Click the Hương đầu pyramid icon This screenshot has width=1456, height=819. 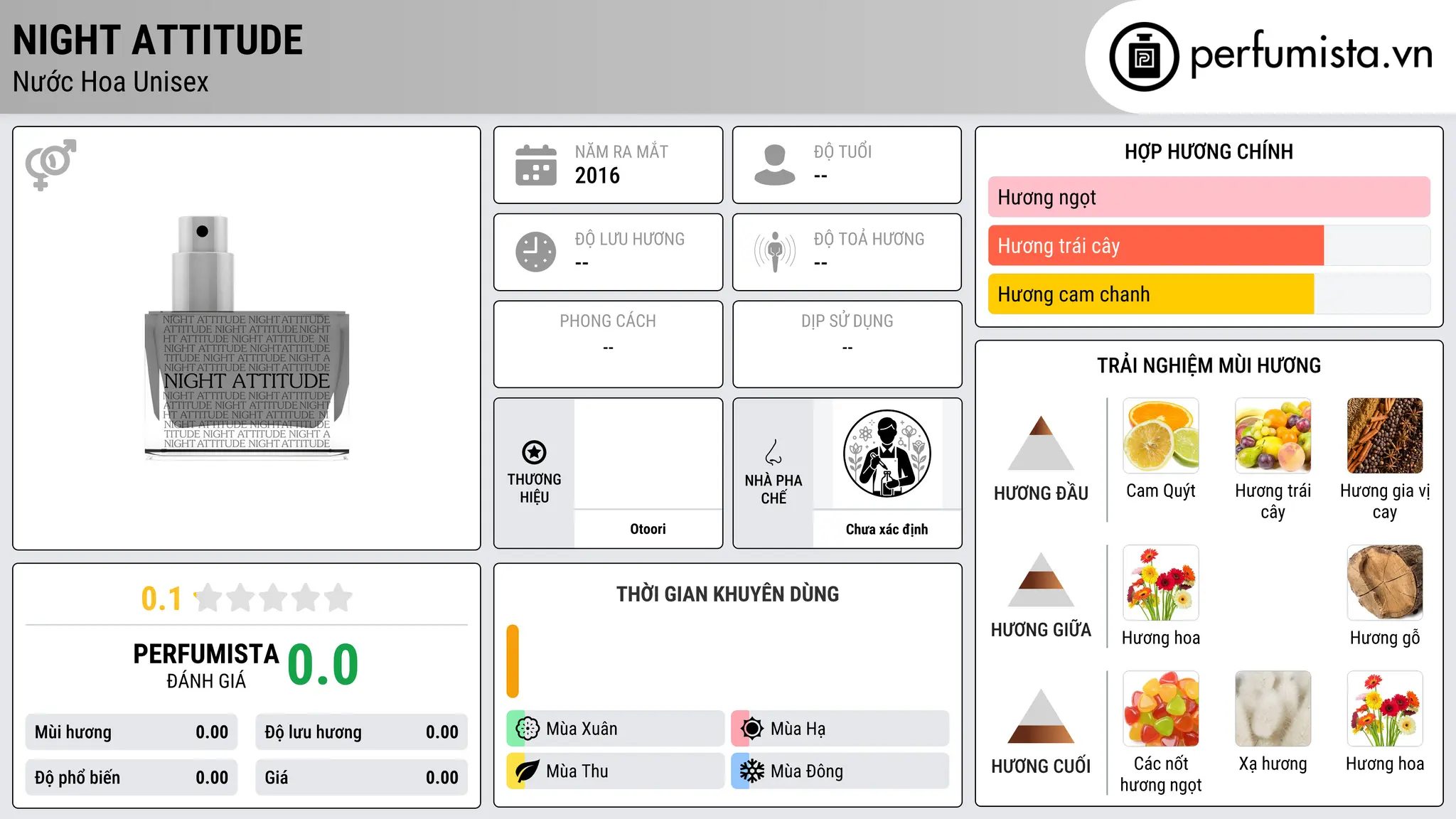1041,442
